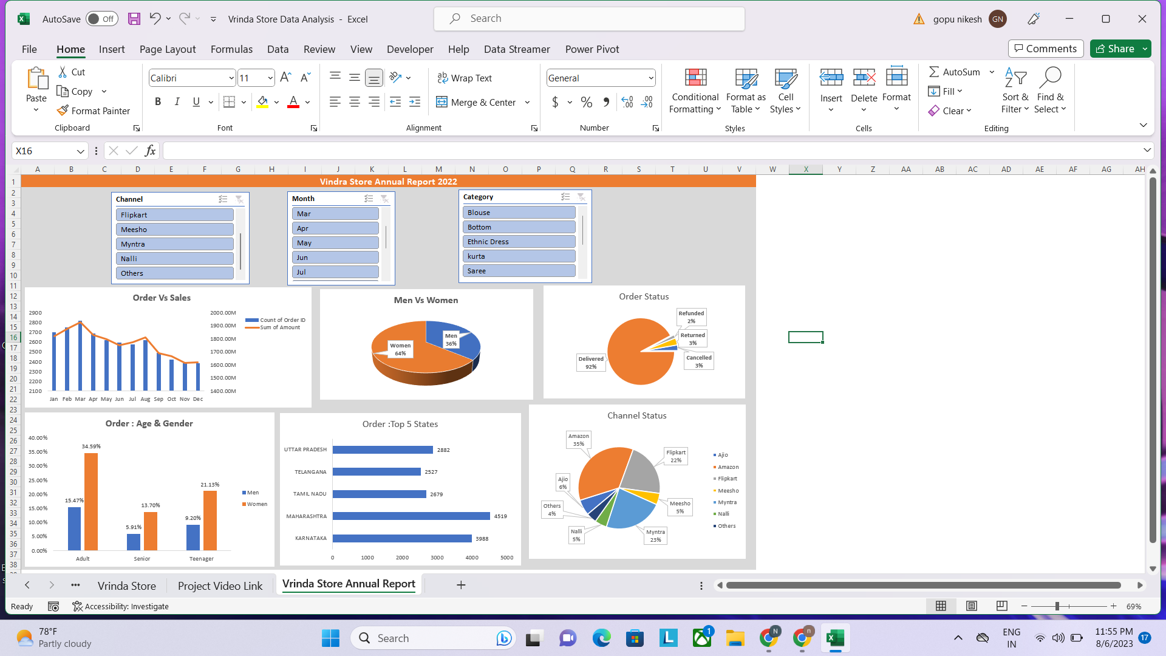Switch to the Formulas ribbon tab
Viewport: 1166px width, 656px height.
pyautogui.click(x=231, y=49)
